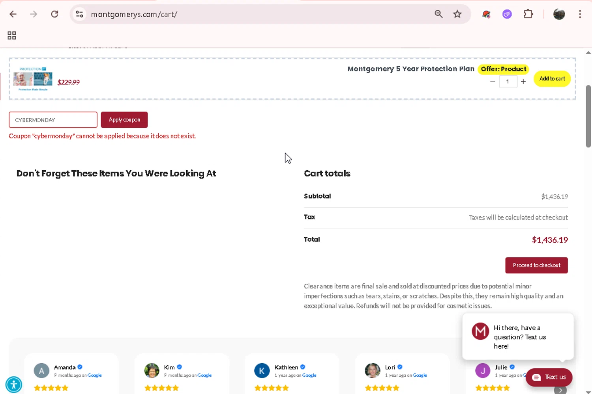Click 'Taxes will be calculated at checkout' text
Screen dimensions: 592x394
pyautogui.click(x=518, y=217)
